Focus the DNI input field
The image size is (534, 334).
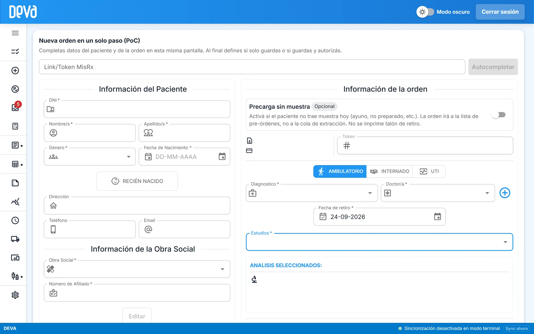tap(137, 109)
